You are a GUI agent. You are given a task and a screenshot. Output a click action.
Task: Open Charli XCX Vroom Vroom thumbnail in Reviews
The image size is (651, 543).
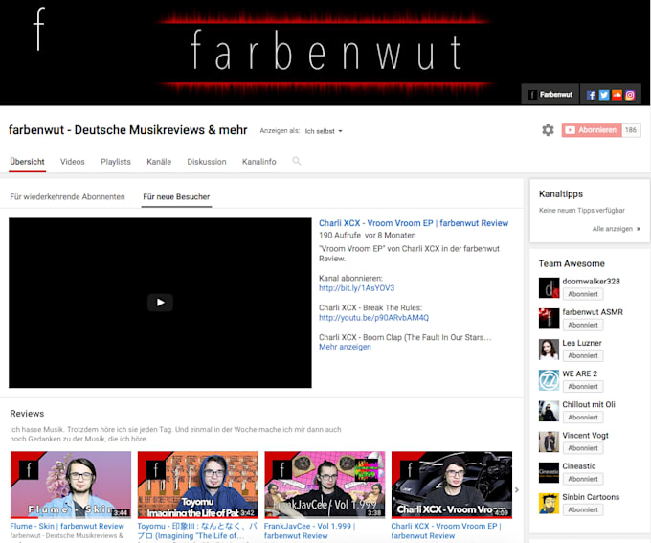click(x=452, y=485)
